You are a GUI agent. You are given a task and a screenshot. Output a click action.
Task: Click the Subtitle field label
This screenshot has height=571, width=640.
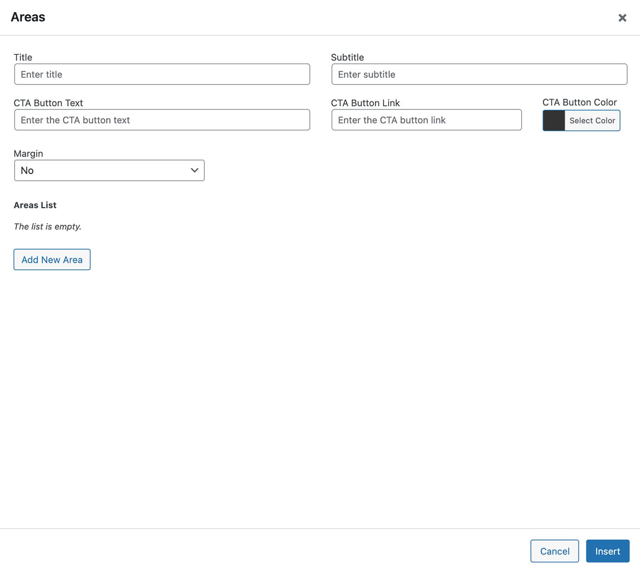[x=347, y=58]
